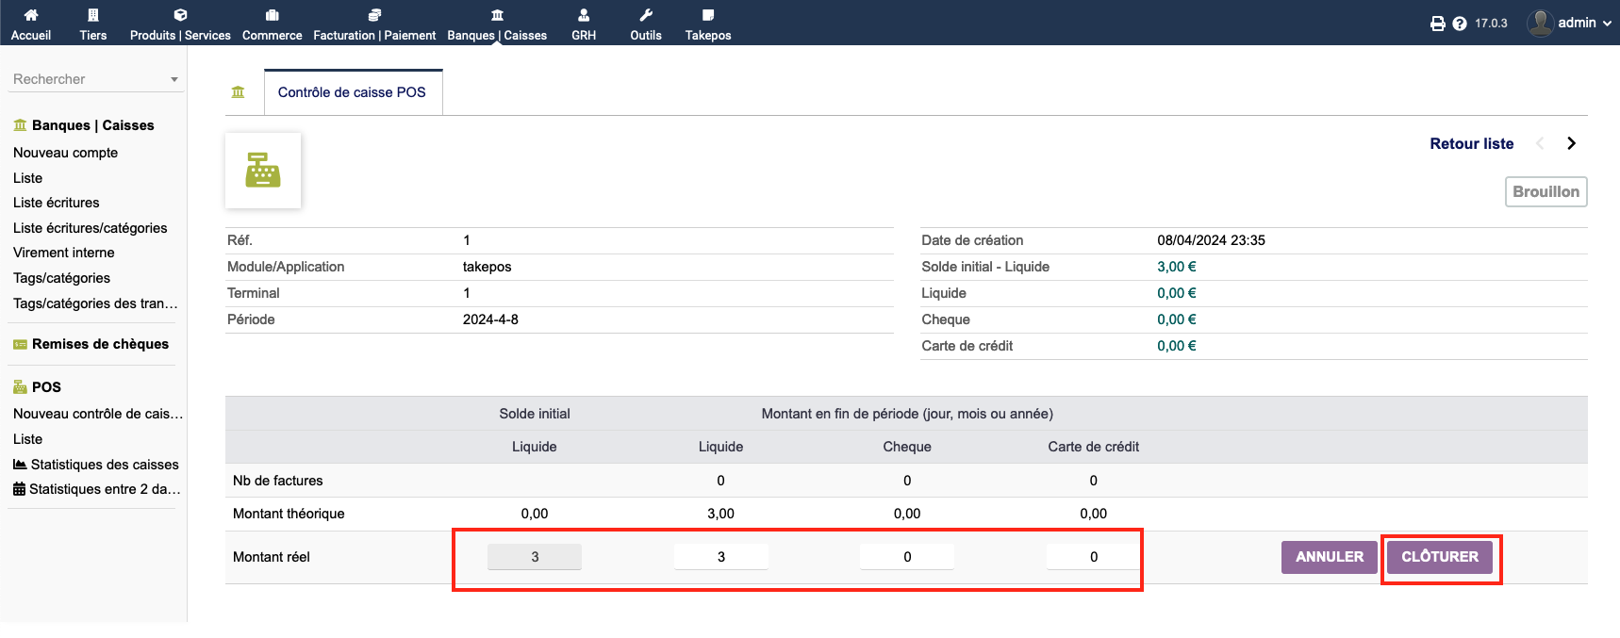The width and height of the screenshot is (1620, 638).
Task: Open the help question mark icon
Action: [x=1460, y=24]
